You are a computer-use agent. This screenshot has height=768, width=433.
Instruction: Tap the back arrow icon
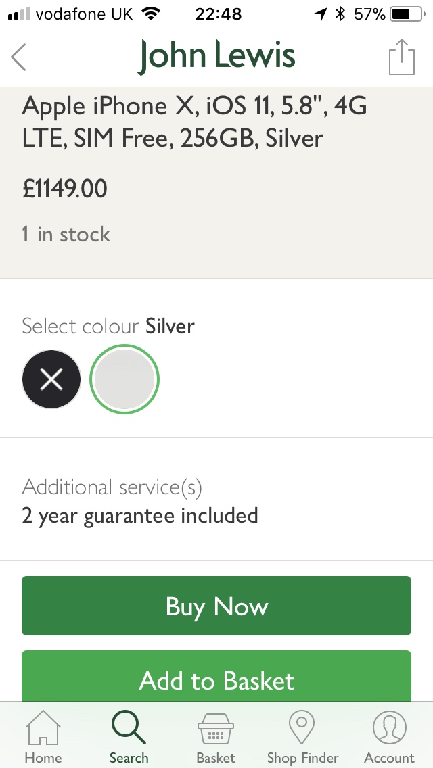[x=19, y=57]
